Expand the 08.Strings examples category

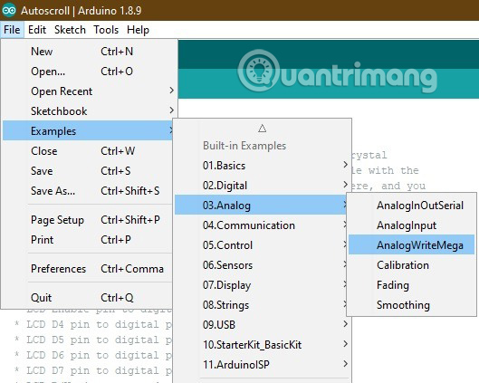261,305
